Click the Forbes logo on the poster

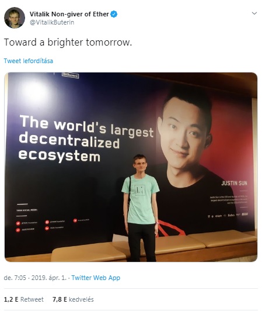click(231, 215)
